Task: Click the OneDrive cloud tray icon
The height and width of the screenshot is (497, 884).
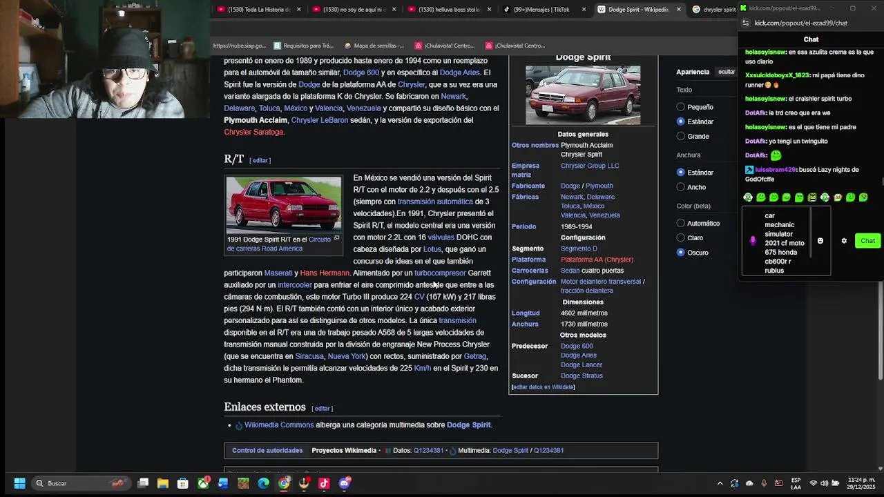Action: pyautogui.click(x=749, y=483)
